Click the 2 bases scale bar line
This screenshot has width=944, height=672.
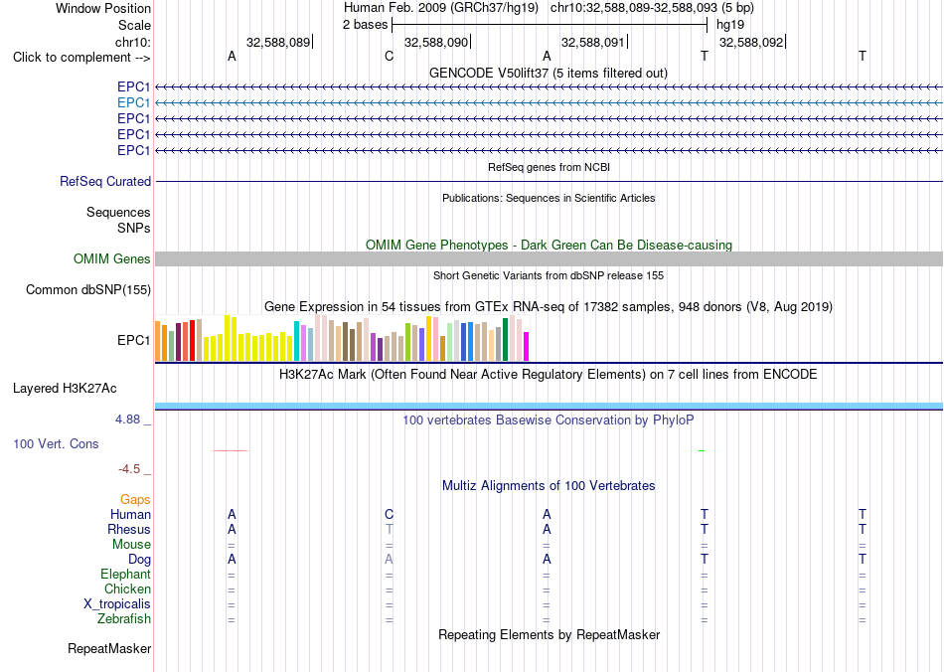pyautogui.click(x=550, y=25)
